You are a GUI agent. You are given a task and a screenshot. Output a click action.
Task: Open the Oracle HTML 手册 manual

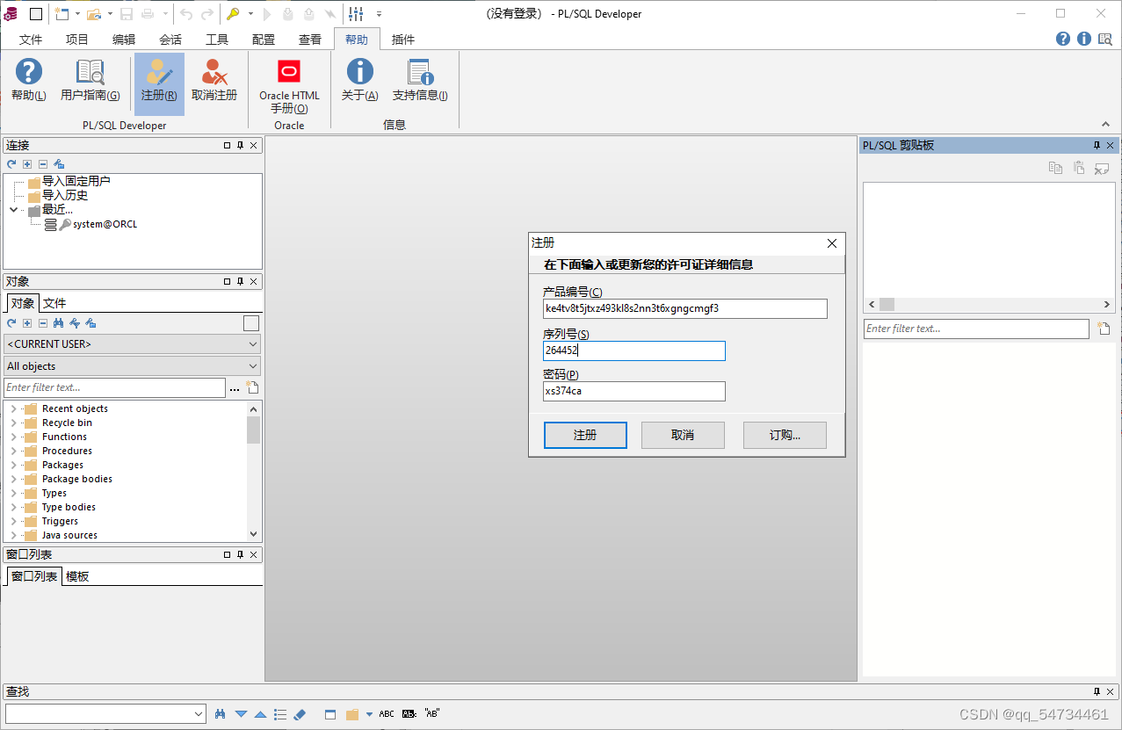click(289, 84)
